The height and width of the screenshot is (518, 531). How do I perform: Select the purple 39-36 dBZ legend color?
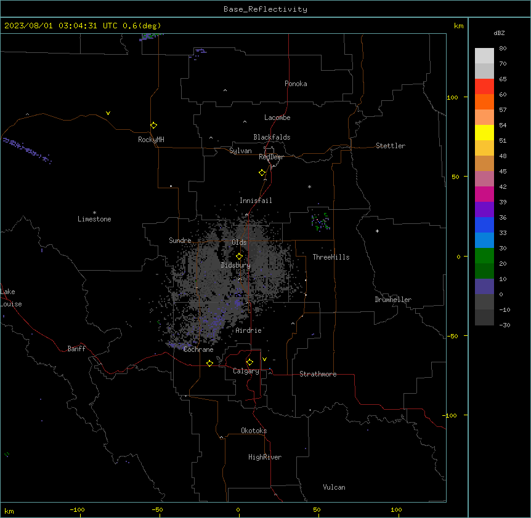(484, 210)
